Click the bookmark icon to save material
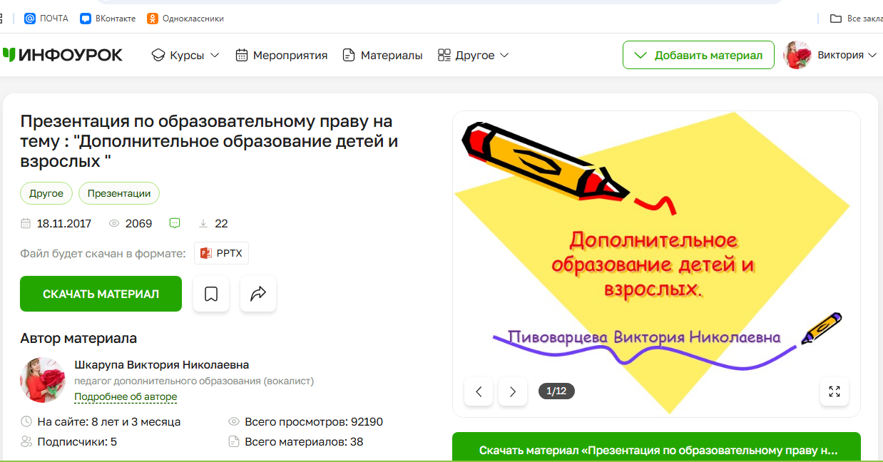This screenshot has height=462, width=883. click(211, 294)
